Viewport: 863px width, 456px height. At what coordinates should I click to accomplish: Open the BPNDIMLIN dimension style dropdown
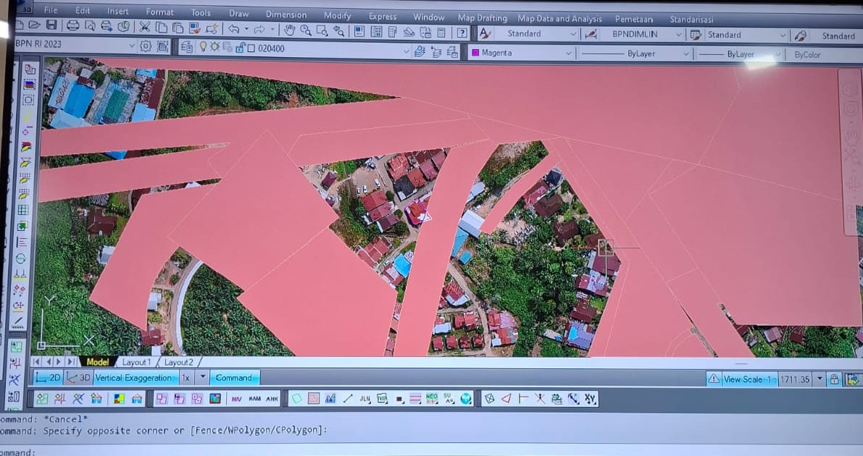pyautogui.click(x=678, y=35)
